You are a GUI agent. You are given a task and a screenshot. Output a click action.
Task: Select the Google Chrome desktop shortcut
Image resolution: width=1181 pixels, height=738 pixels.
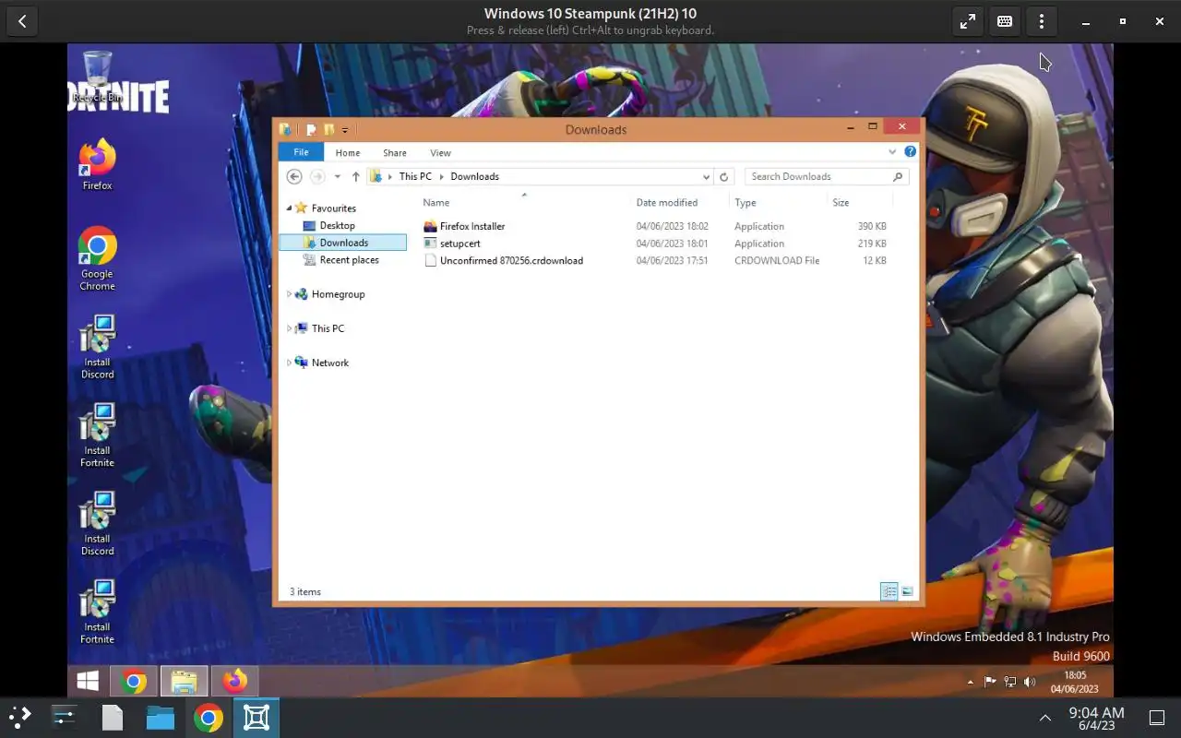tap(97, 259)
